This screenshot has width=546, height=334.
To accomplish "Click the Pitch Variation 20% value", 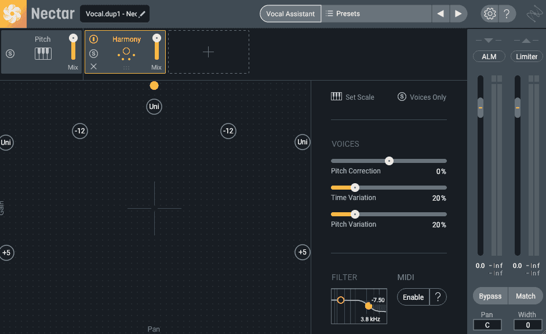I will pos(439,225).
